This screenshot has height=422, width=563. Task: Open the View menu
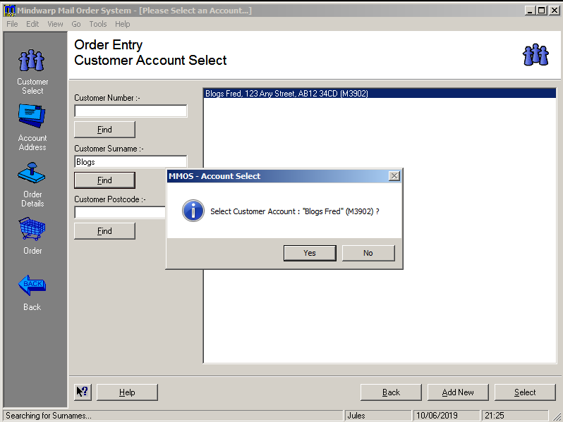click(x=55, y=24)
